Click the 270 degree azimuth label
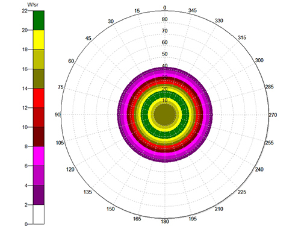301x226 pixels. [x=273, y=115]
